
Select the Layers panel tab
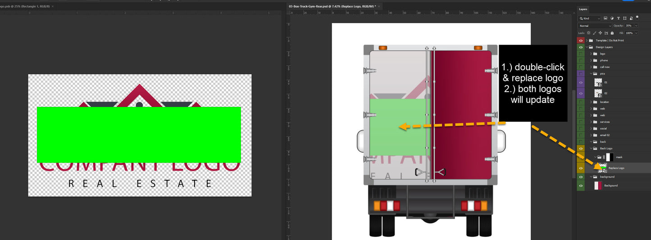(583, 9)
